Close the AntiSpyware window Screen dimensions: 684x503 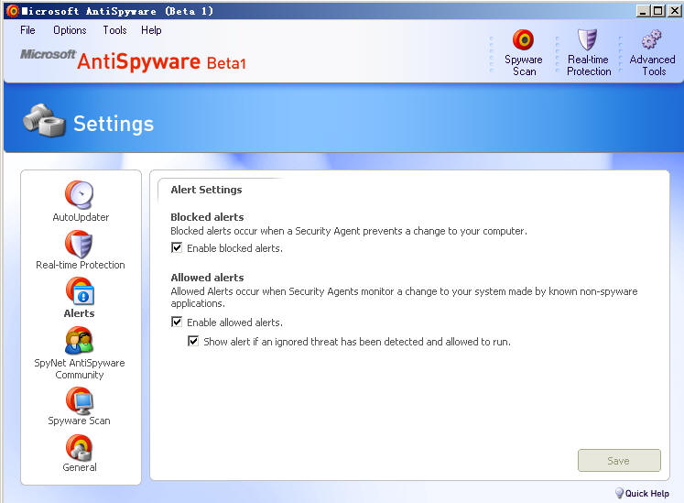[x=675, y=11]
